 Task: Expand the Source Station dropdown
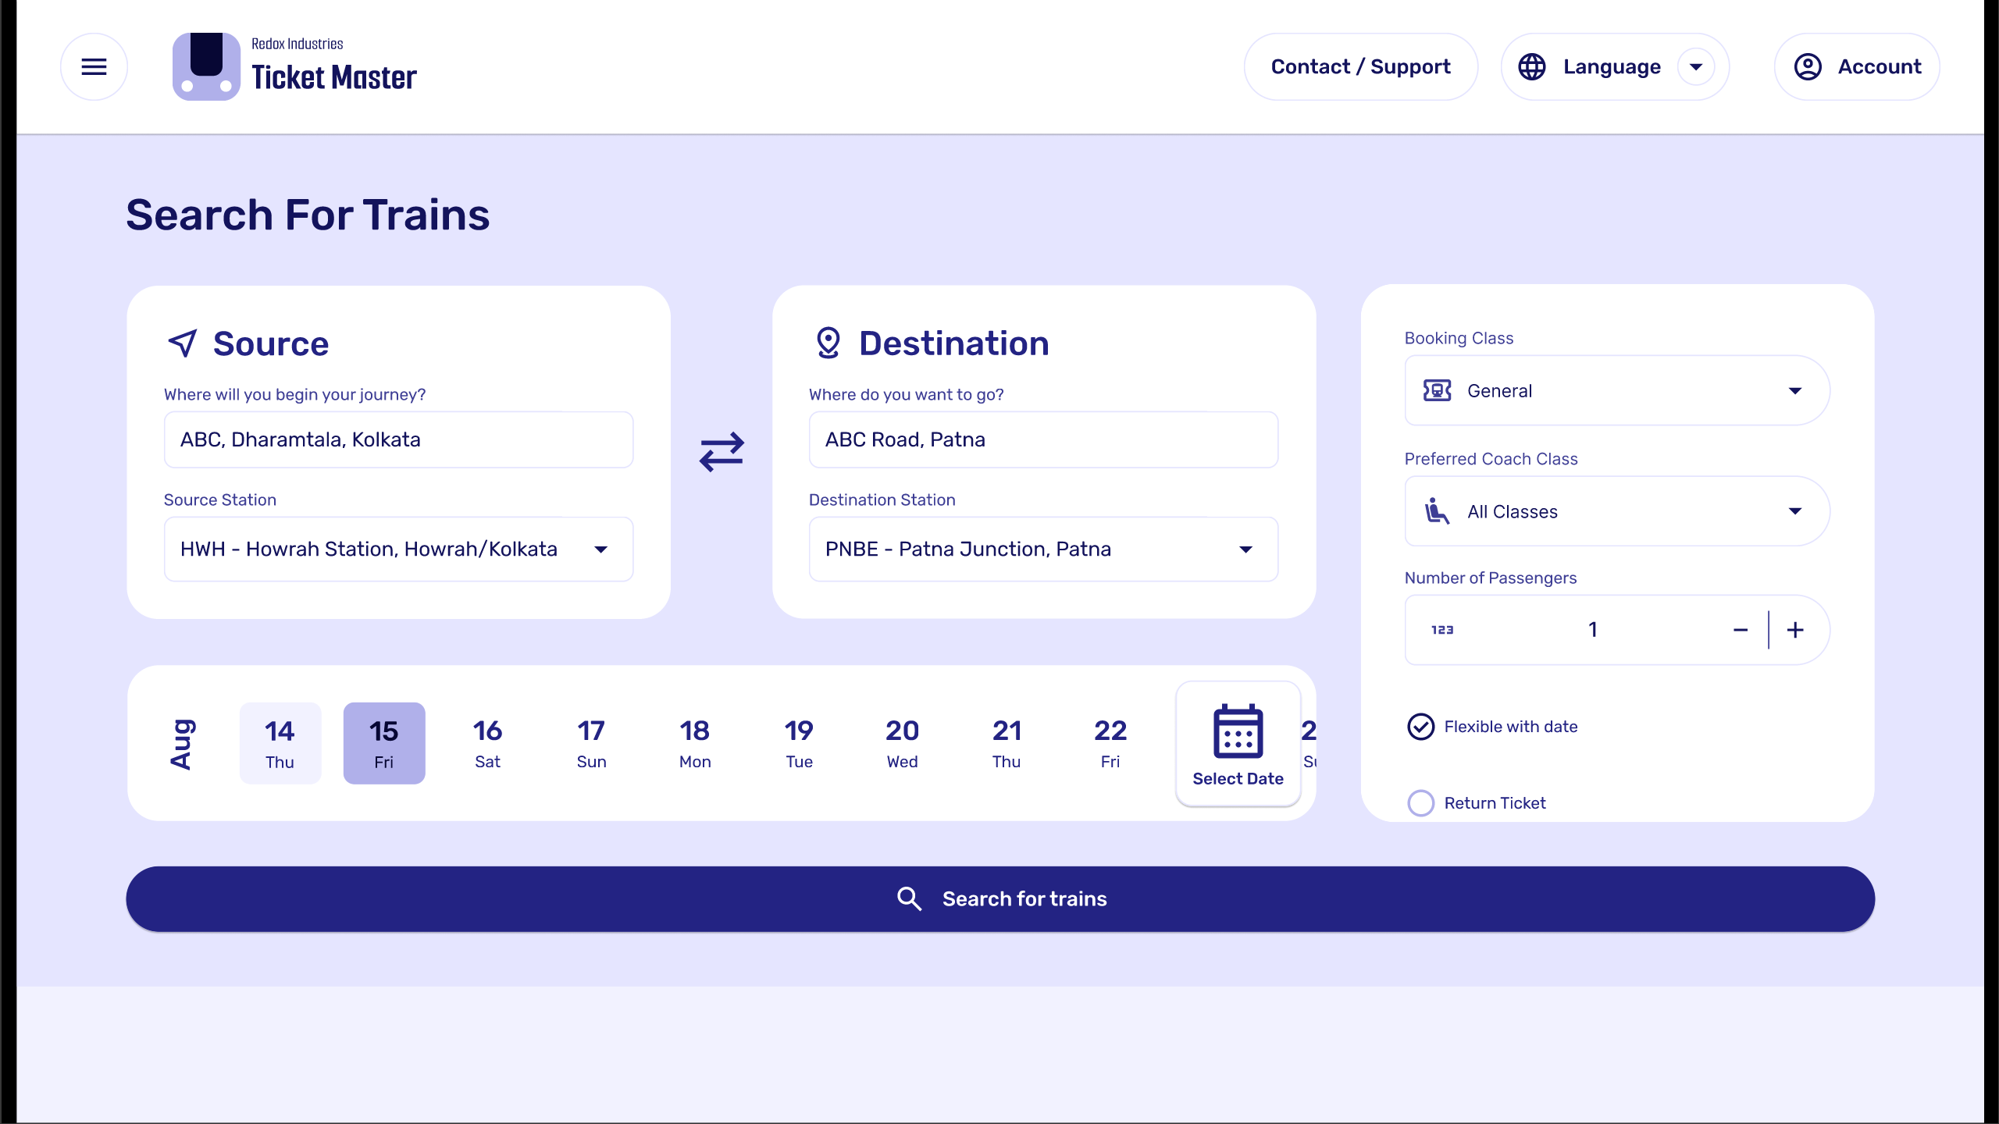coord(600,550)
